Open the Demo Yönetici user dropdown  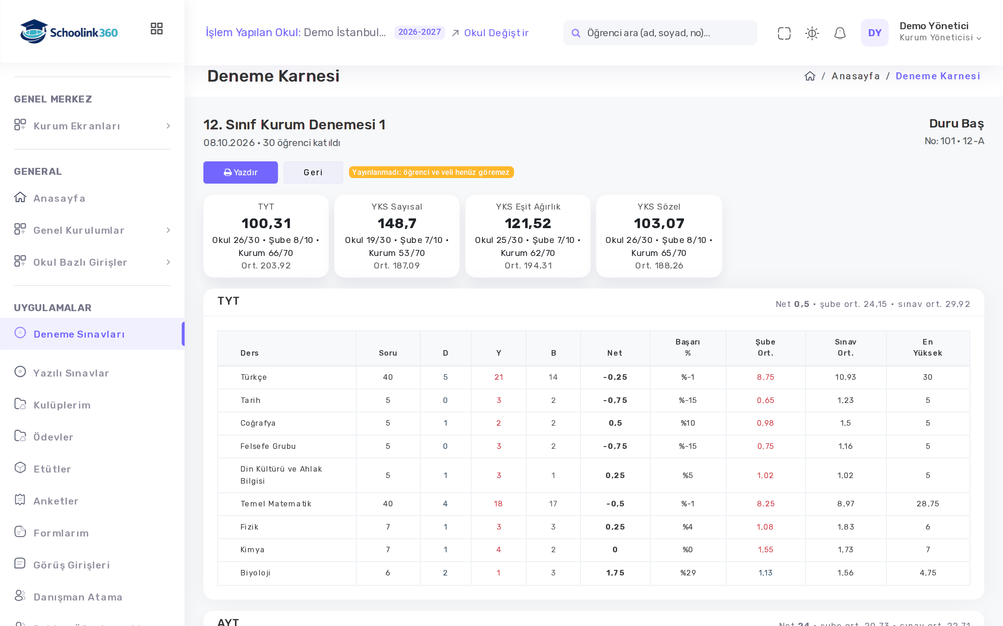(x=940, y=32)
